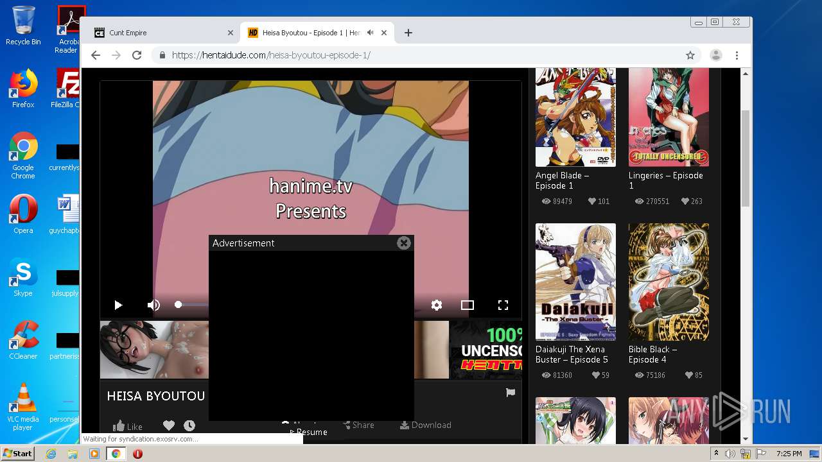822x462 pixels.
Task: Open Bible Black – Episode 4 thumbnail
Action: point(669,282)
